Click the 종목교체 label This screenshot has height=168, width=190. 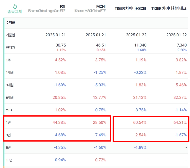[15, 12]
